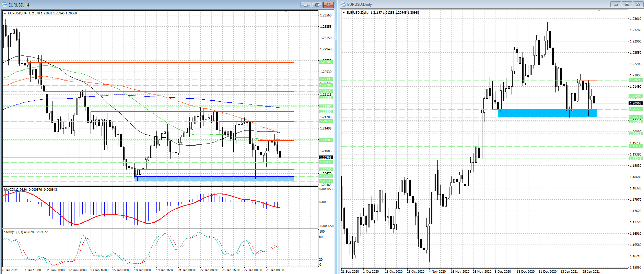Expand the arrow beside EURUSD,Daily chart label
644x274 pixels.
pos(344,13)
